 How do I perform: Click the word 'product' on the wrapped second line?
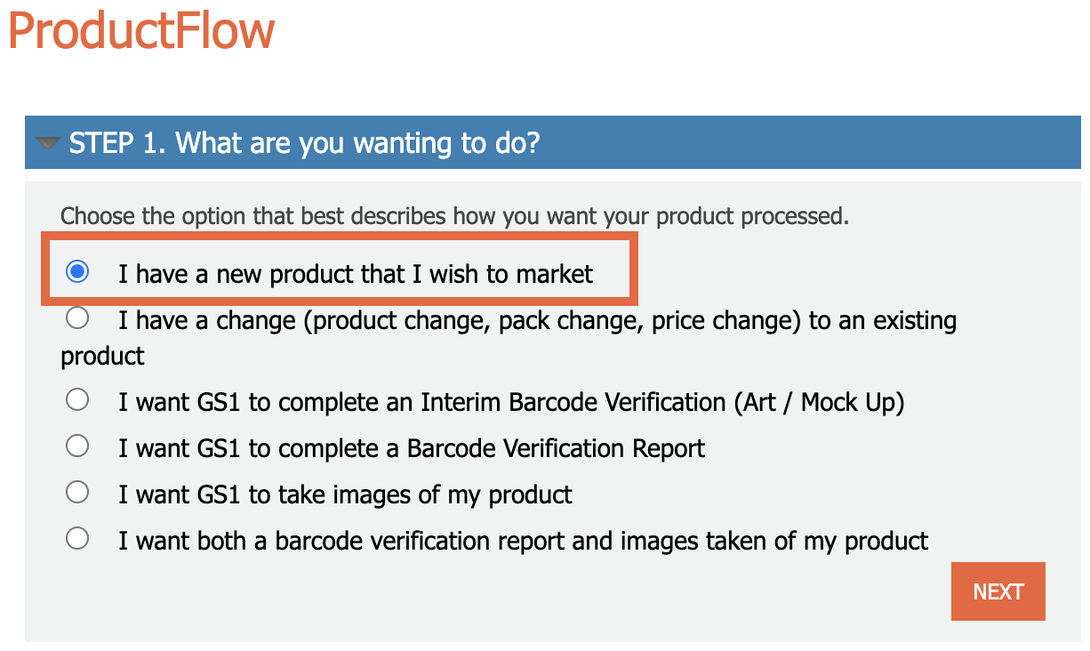[x=102, y=357]
